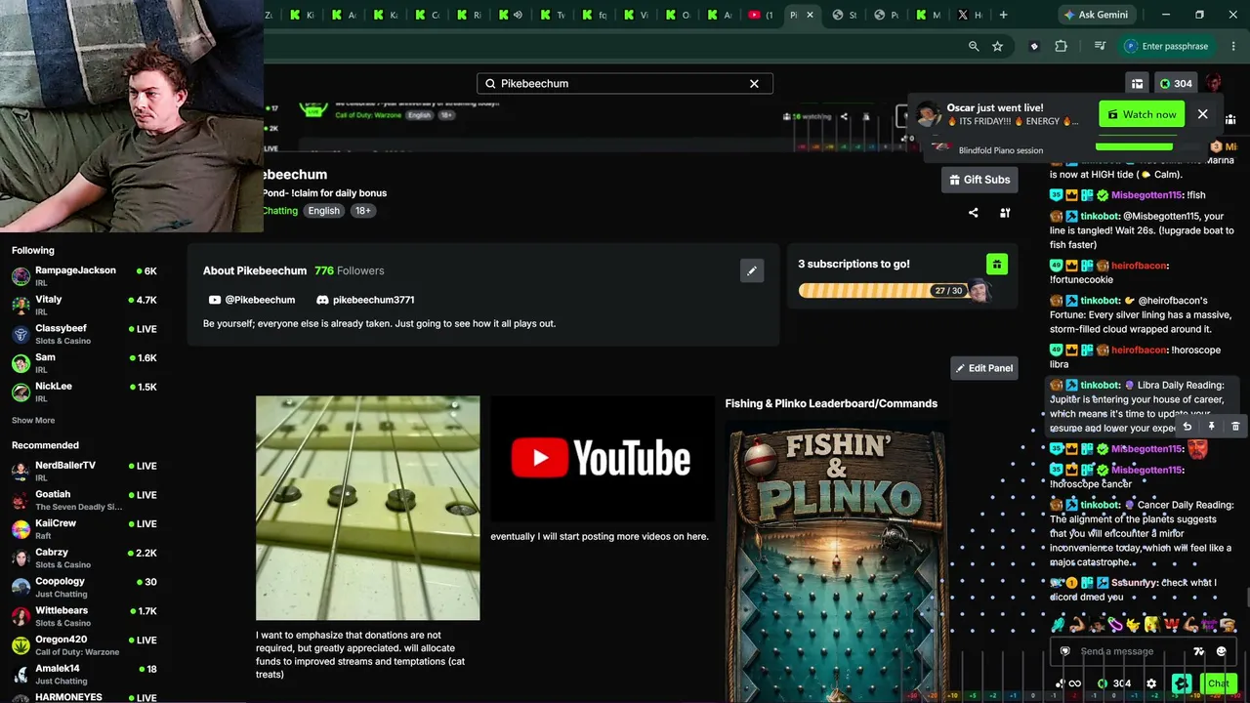Viewport: 1250px width, 703px height.
Task: Open Wittlebears recommended channel
Action: pyautogui.click(x=84, y=616)
